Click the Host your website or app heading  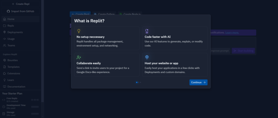[x=161, y=63]
